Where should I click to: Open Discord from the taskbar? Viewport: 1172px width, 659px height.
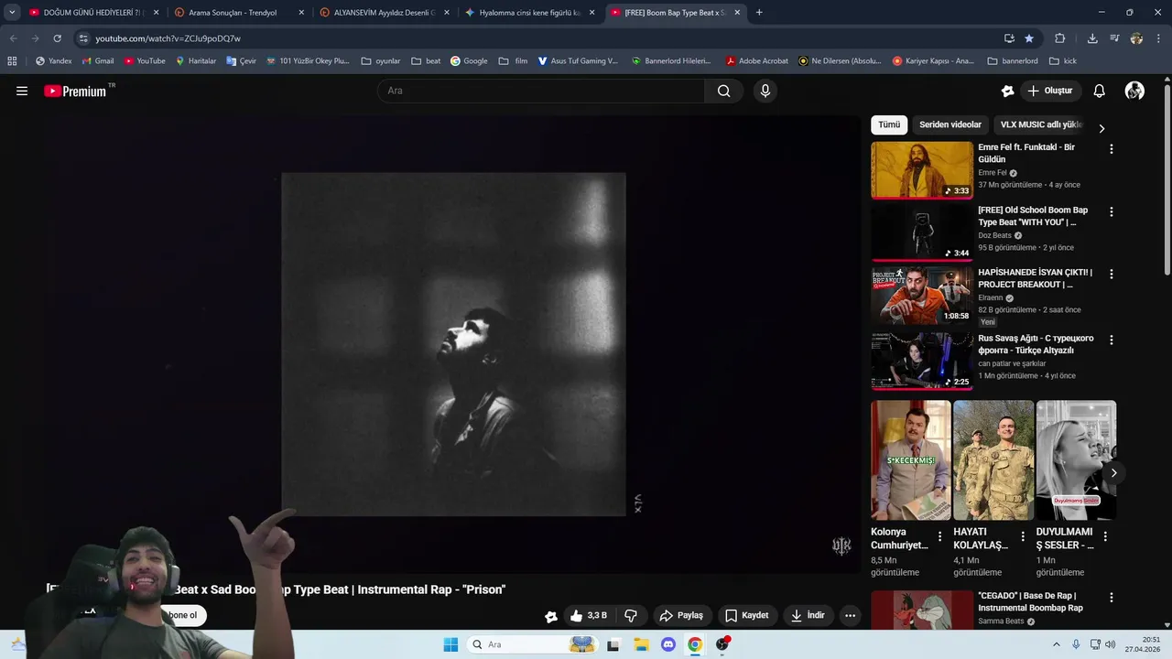click(667, 644)
